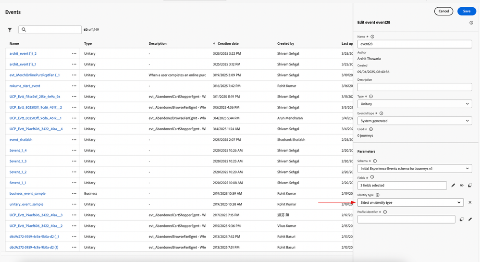This screenshot has height=262, width=480.
Task: Sort events by the Name column header
Action: pyautogui.click(x=14, y=44)
